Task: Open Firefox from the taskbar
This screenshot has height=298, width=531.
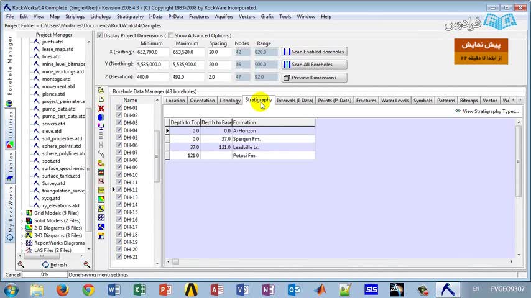Action: pos(62,290)
